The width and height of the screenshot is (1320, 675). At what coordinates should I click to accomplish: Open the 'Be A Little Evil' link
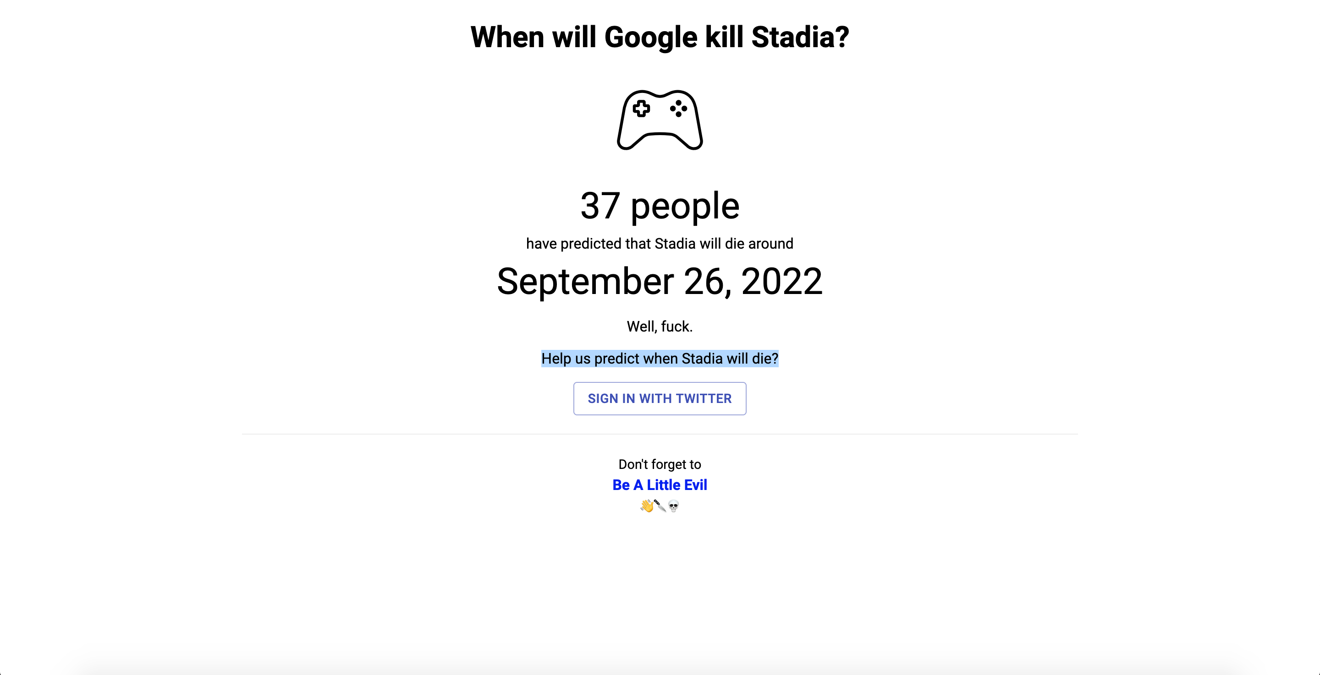tap(660, 484)
